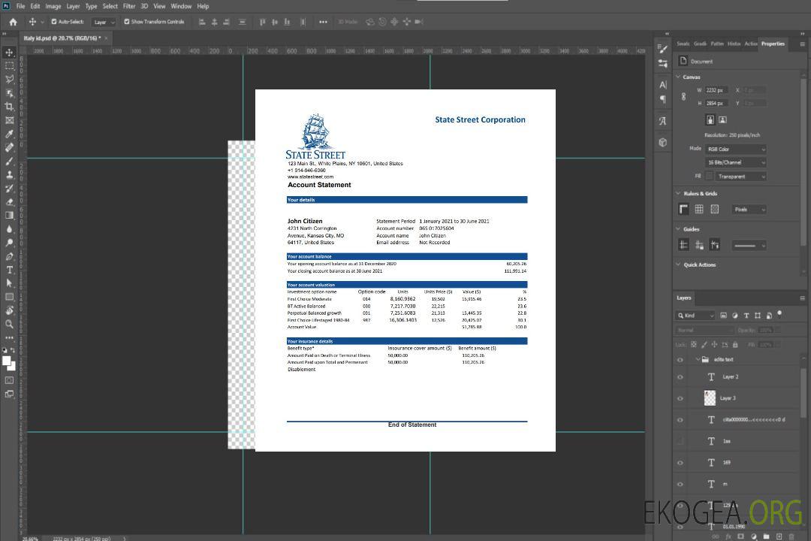Open the 16 Bits/Channel dropdown
Screen dimensions: 811x541
735,162
